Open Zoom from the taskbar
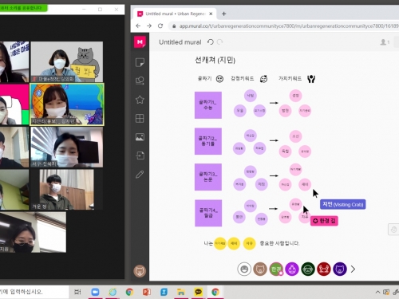This screenshot has width=399, height=299. (95, 292)
